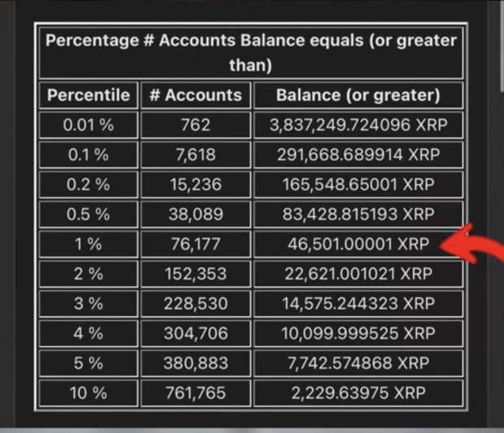Click the 46,501.00001 XRP balance cell
Viewport: 504px width, 433px height.
coord(358,245)
